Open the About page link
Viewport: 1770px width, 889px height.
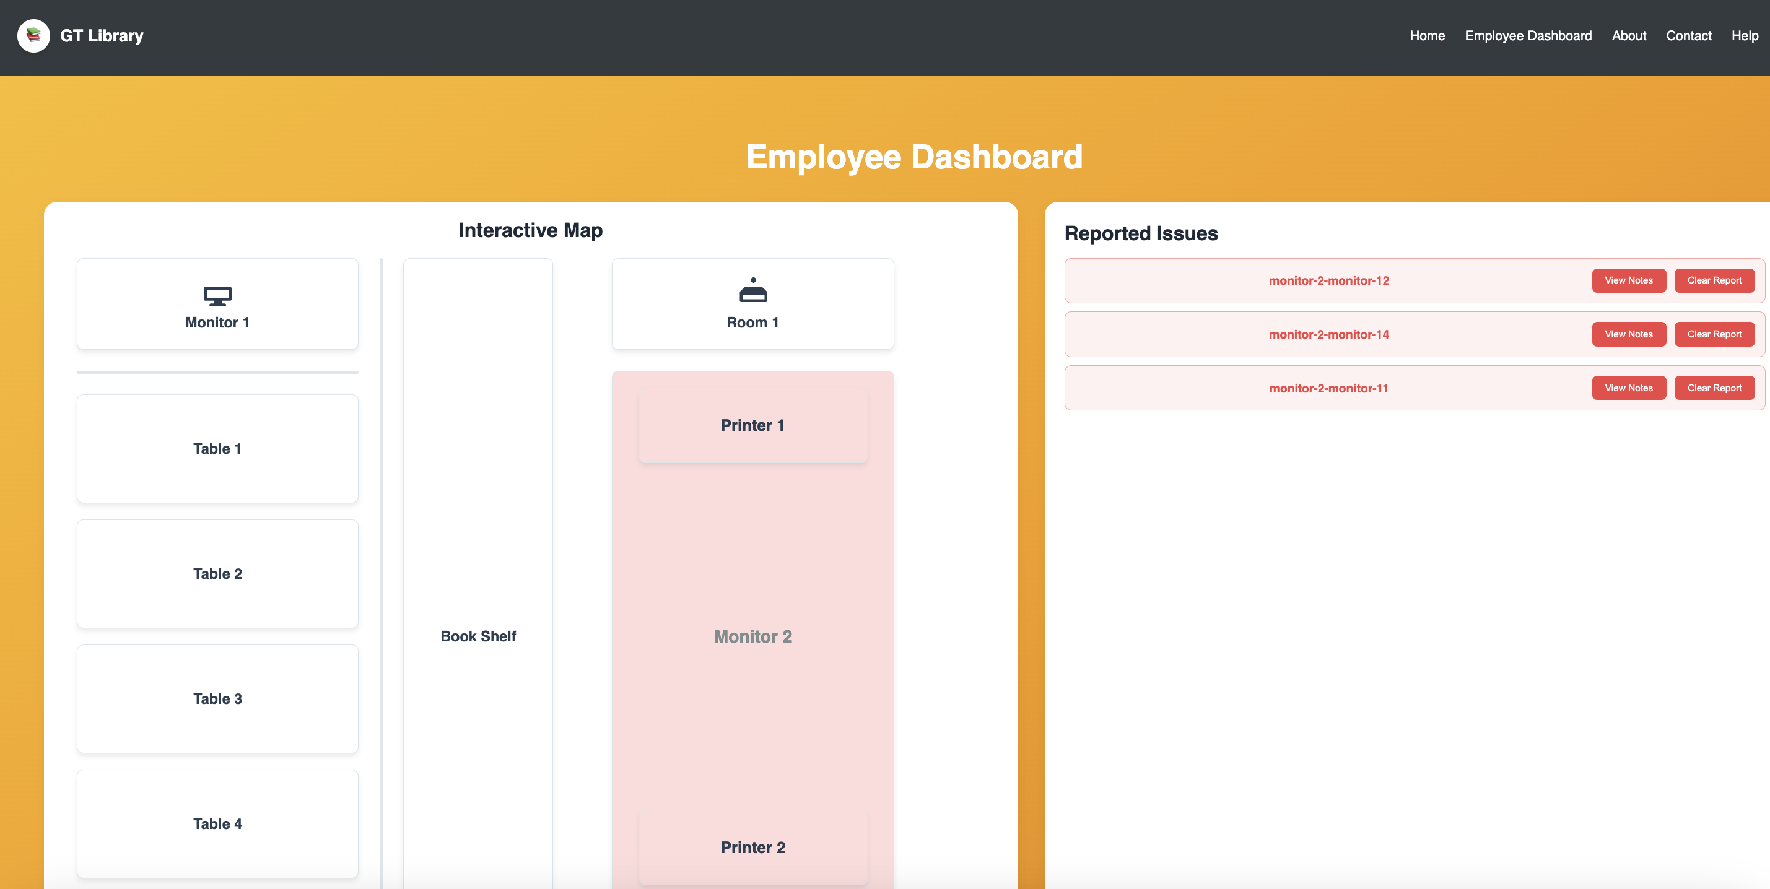1628,36
